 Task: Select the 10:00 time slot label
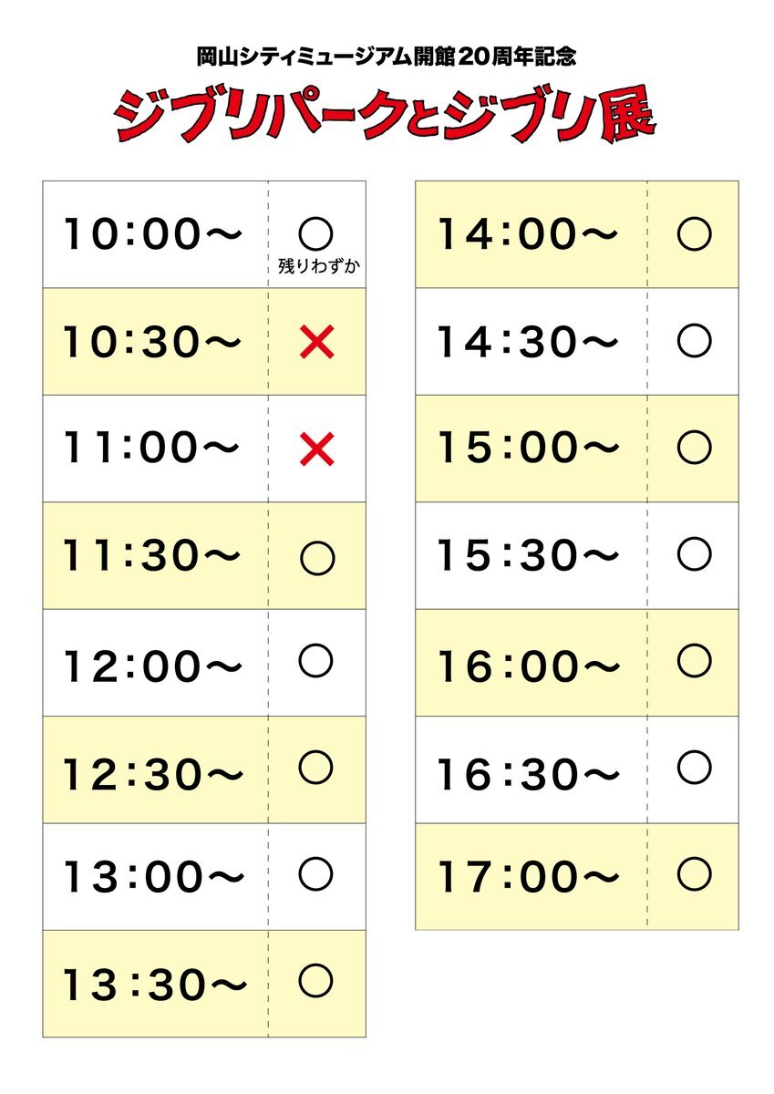[x=153, y=235]
